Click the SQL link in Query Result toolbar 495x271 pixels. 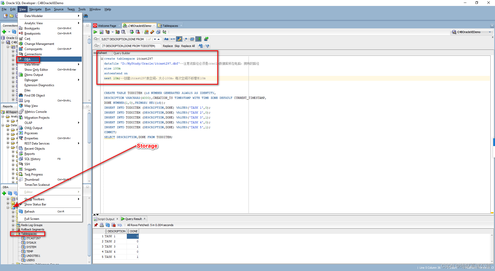point(120,225)
